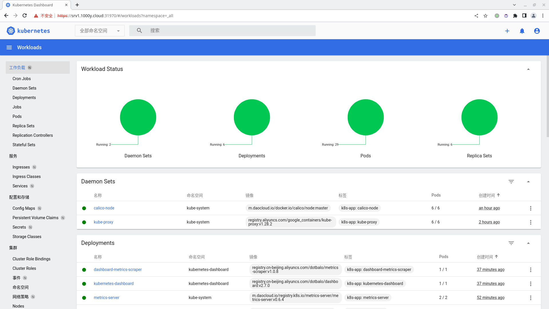This screenshot has width=549, height=309.
Task: Create new resource with plus icon
Action: point(507,31)
